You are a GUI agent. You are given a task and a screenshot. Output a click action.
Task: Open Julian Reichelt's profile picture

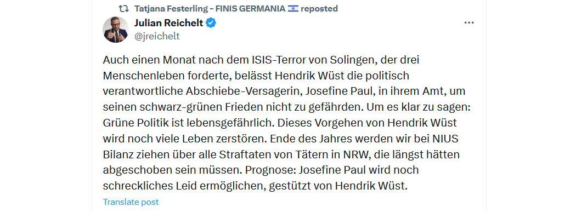tap(116, 30)
